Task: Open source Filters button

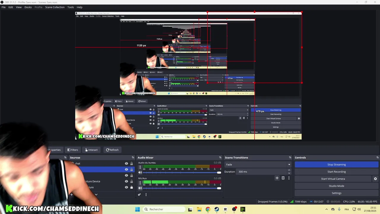Action: 72,150
